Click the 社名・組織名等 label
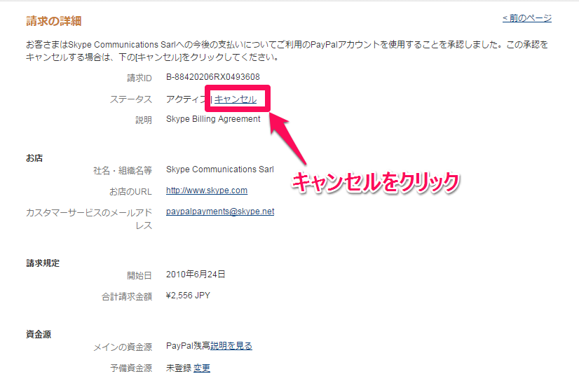The height and width of the screenshot is (388, 579). pyautogui.click(x=123, y=170)
